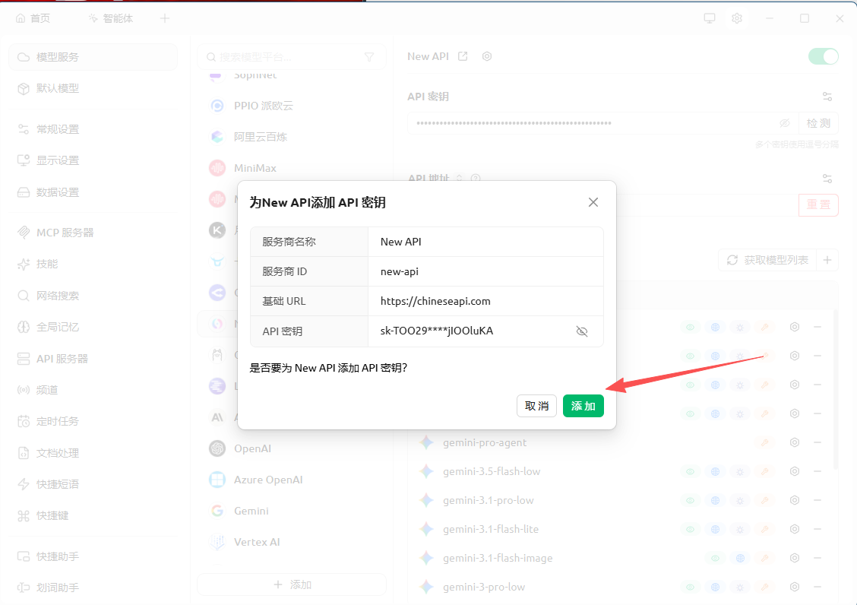Open settings gear in title bar

(x=737, y=18)
